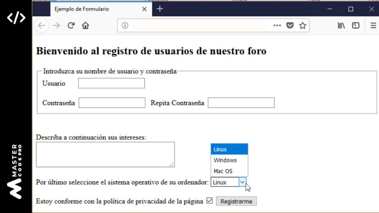Open the Firefox hamburger menu
This screenshot has height=213, width=379.
(x=373, y=26)
